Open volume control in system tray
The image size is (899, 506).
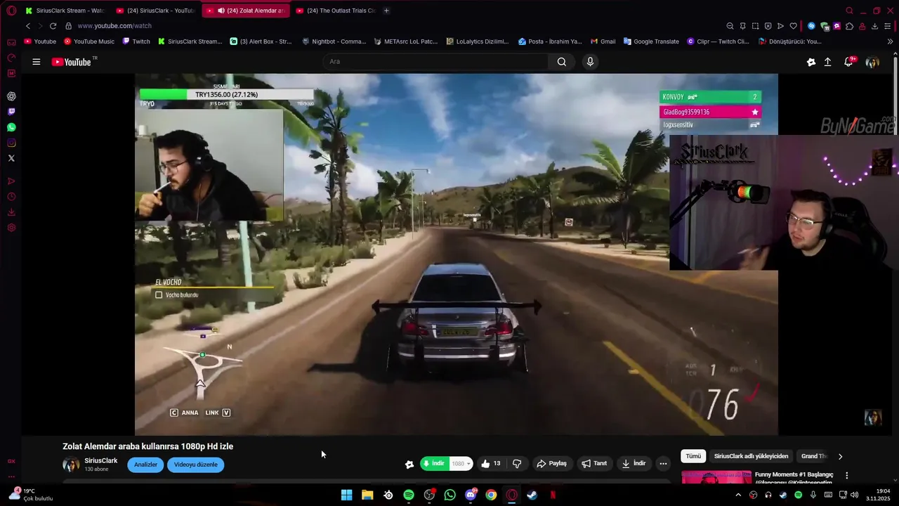854,495
